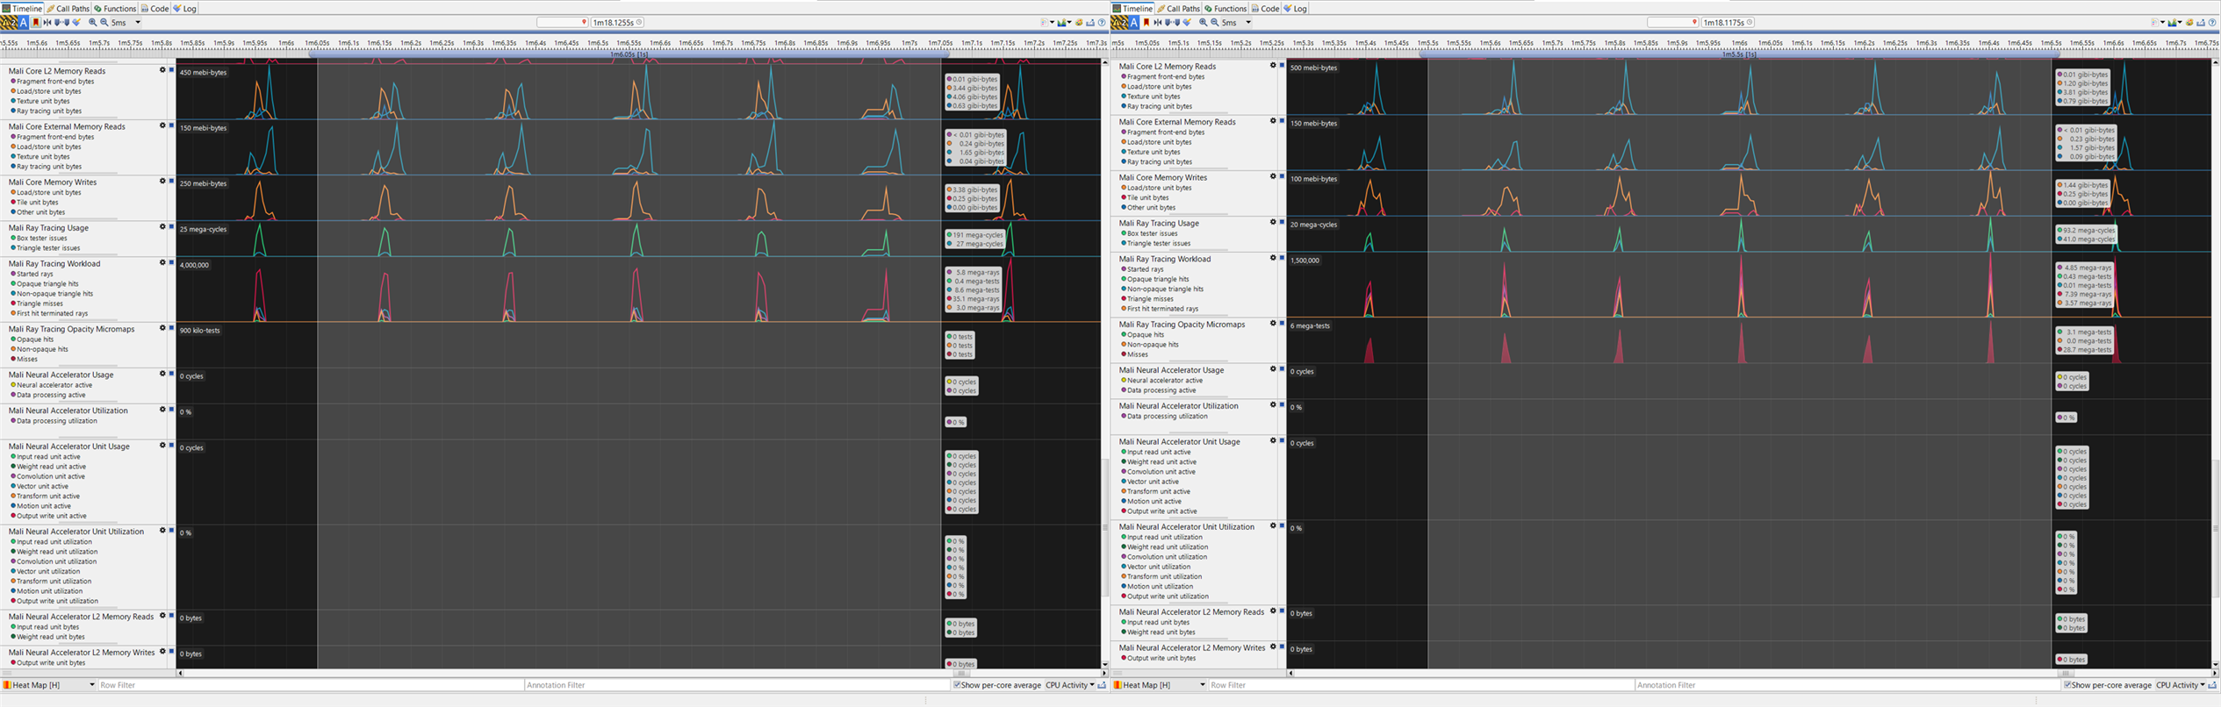The image size is (2221, 707).
Task: Open the 5ms time unit dropdown in right window
Action: (1237, 23)
